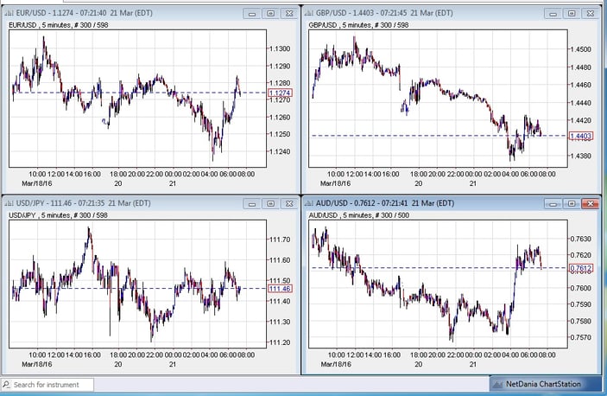The width and height of the screenshot is (607, 396).
Task: Maximize the EUR/USD chart window
Action: [270, 14]
